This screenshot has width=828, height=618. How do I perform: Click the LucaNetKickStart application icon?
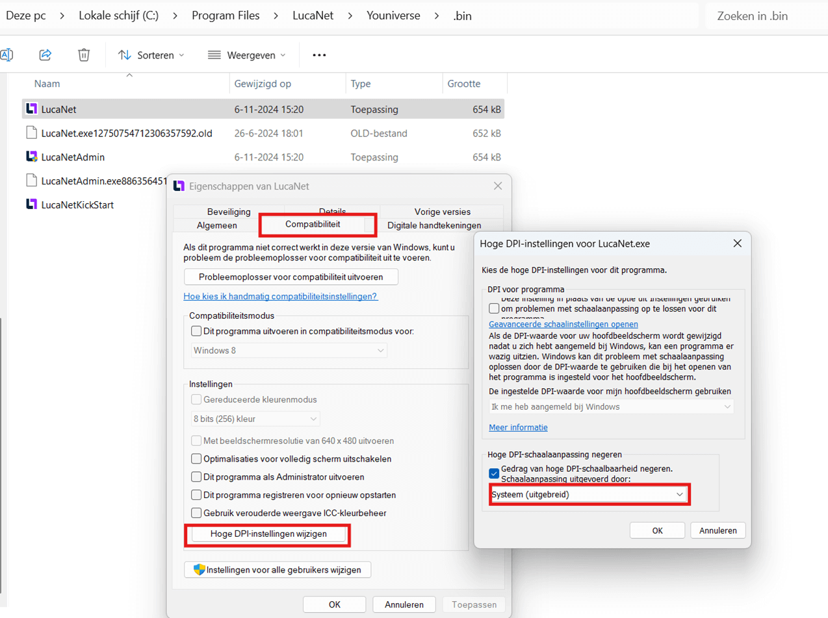(x=32, y=204)
